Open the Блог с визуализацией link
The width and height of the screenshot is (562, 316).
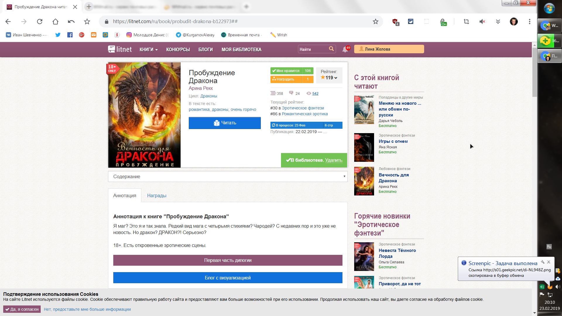[228, 278]
